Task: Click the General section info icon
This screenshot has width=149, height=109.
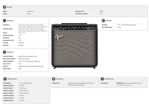Action: [5, 7]
